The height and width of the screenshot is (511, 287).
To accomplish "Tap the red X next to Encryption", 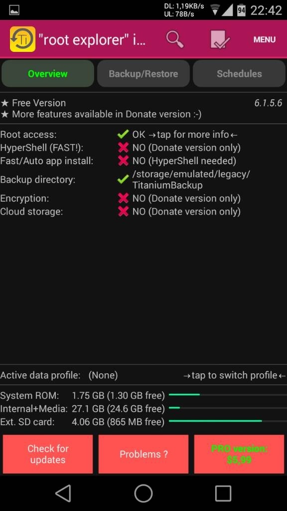I will [124, 198].
